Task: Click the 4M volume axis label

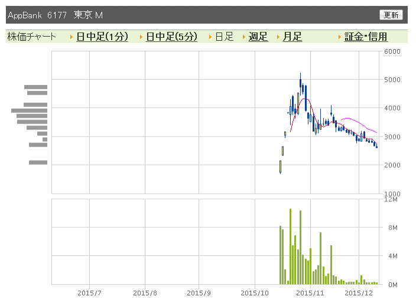Action: coord(392,256)
